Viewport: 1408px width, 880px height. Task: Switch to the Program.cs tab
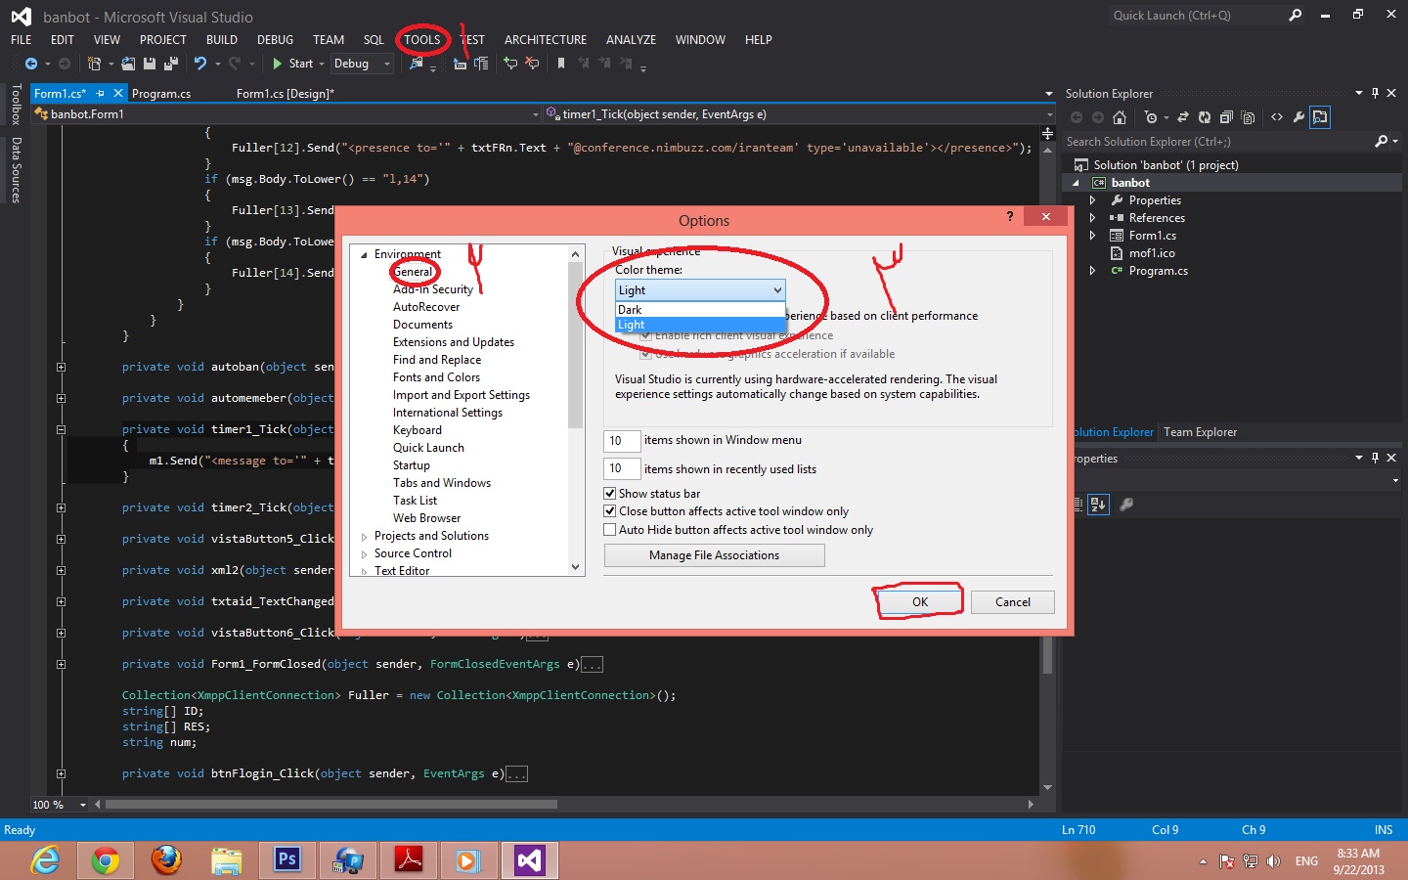pyautogui.click(x=161, y=94)
